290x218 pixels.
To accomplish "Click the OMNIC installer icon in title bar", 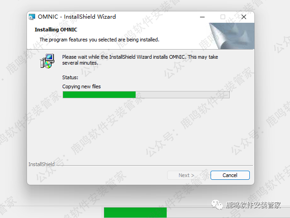I will click(x=32, y=17).
